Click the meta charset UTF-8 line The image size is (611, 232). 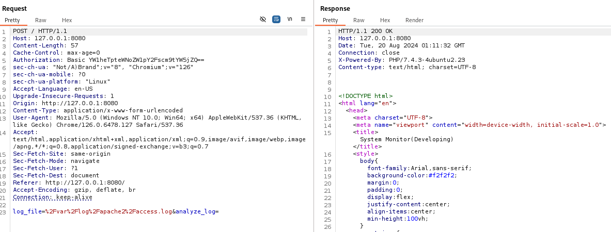[x=393, y=118]
